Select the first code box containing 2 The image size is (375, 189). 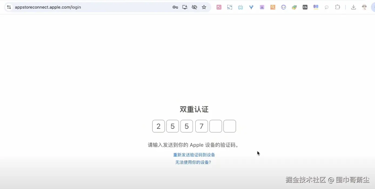click(x=159, y=126)
